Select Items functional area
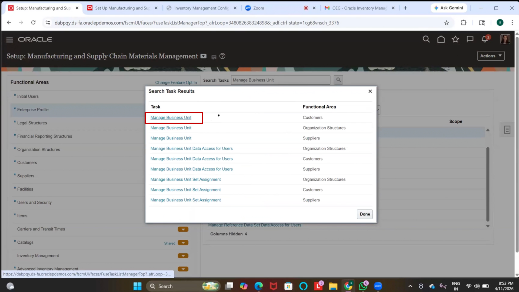Viewport: 519px width, 292px height. coord(22,216)
